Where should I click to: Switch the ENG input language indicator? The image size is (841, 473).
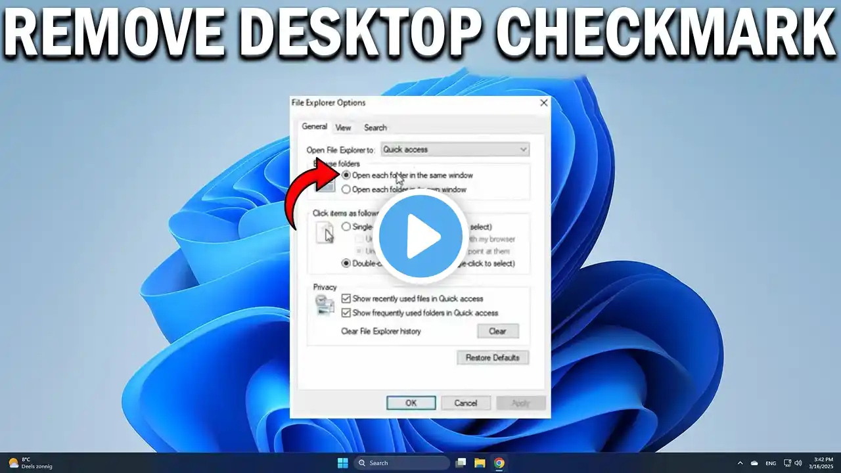pos(771,463)
